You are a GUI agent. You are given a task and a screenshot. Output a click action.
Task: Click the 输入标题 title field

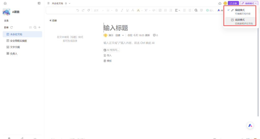pos(116,28)
